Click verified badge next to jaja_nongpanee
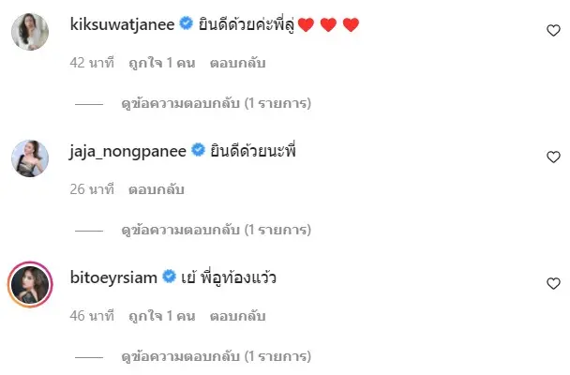570x375 pixels. click(198, 150)
